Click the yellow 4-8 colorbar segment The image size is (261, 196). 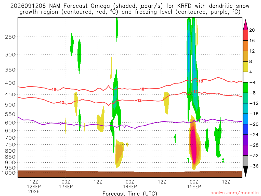[245, 67]
